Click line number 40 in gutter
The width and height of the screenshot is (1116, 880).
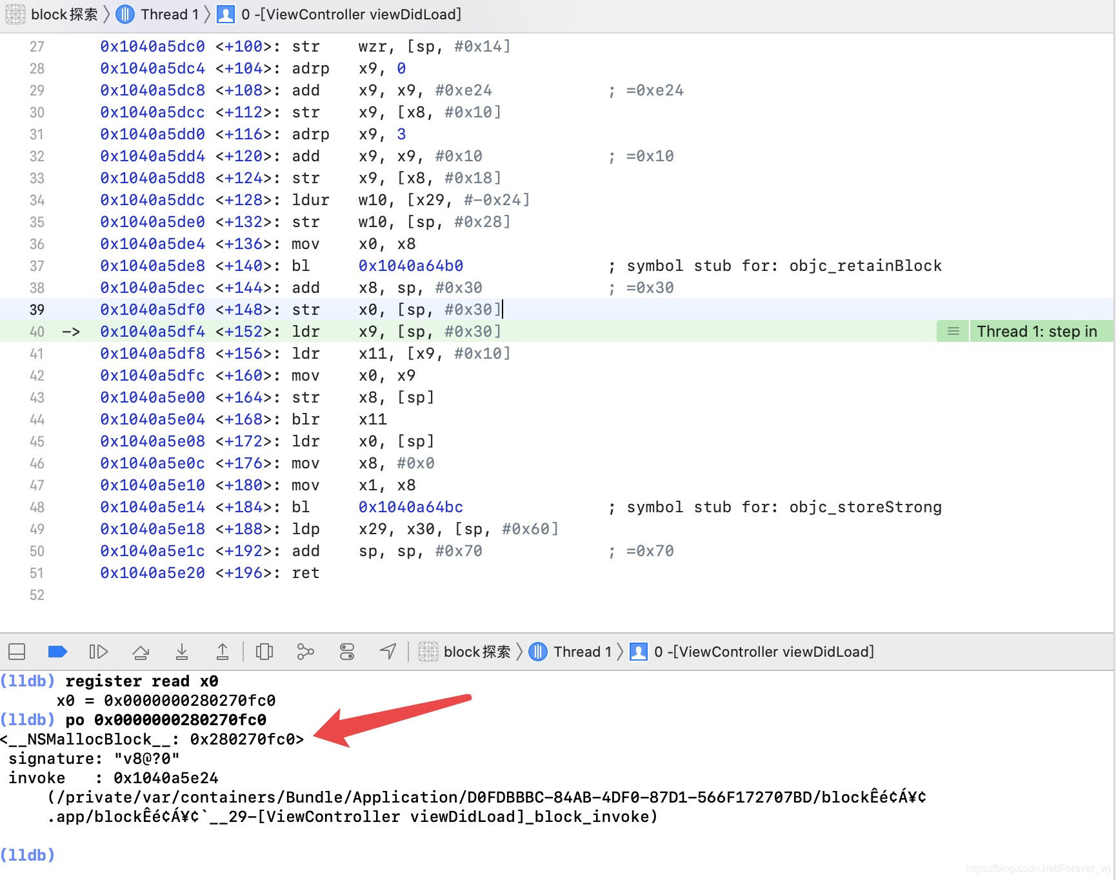[37, 332]
